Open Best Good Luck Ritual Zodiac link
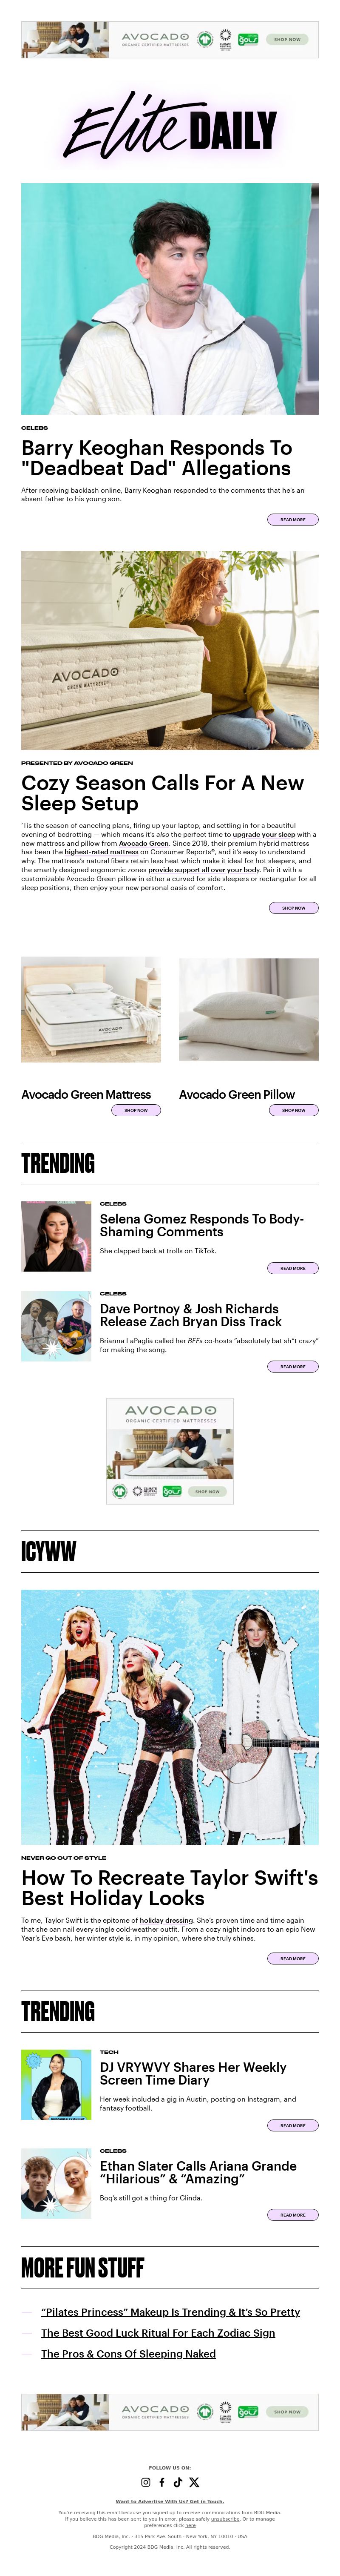Image resolution: width=340 pixels, height=2576 pixels. tap(158, 2333)
